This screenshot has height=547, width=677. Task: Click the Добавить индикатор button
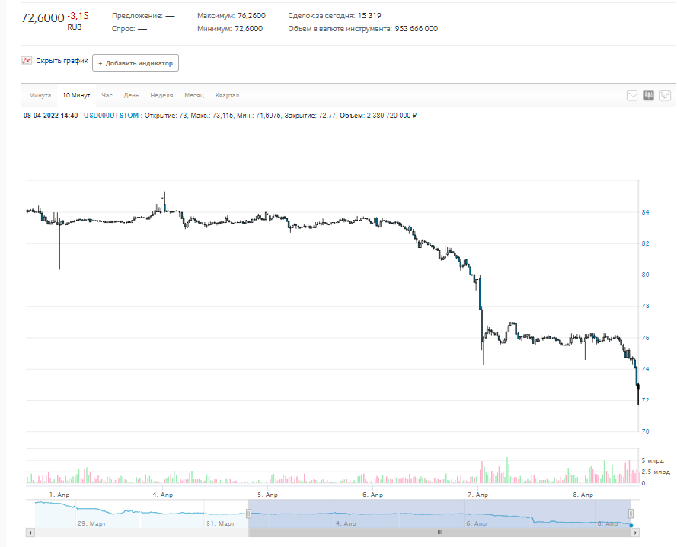[136, 63]
